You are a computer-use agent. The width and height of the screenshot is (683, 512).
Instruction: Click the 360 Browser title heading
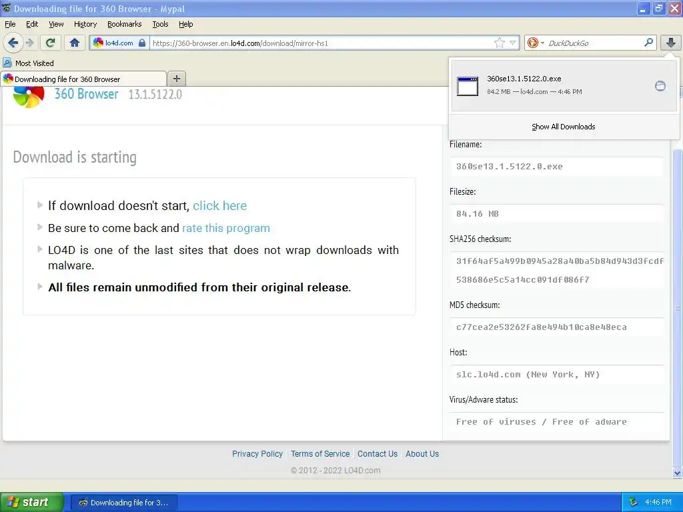coord(86,94)
